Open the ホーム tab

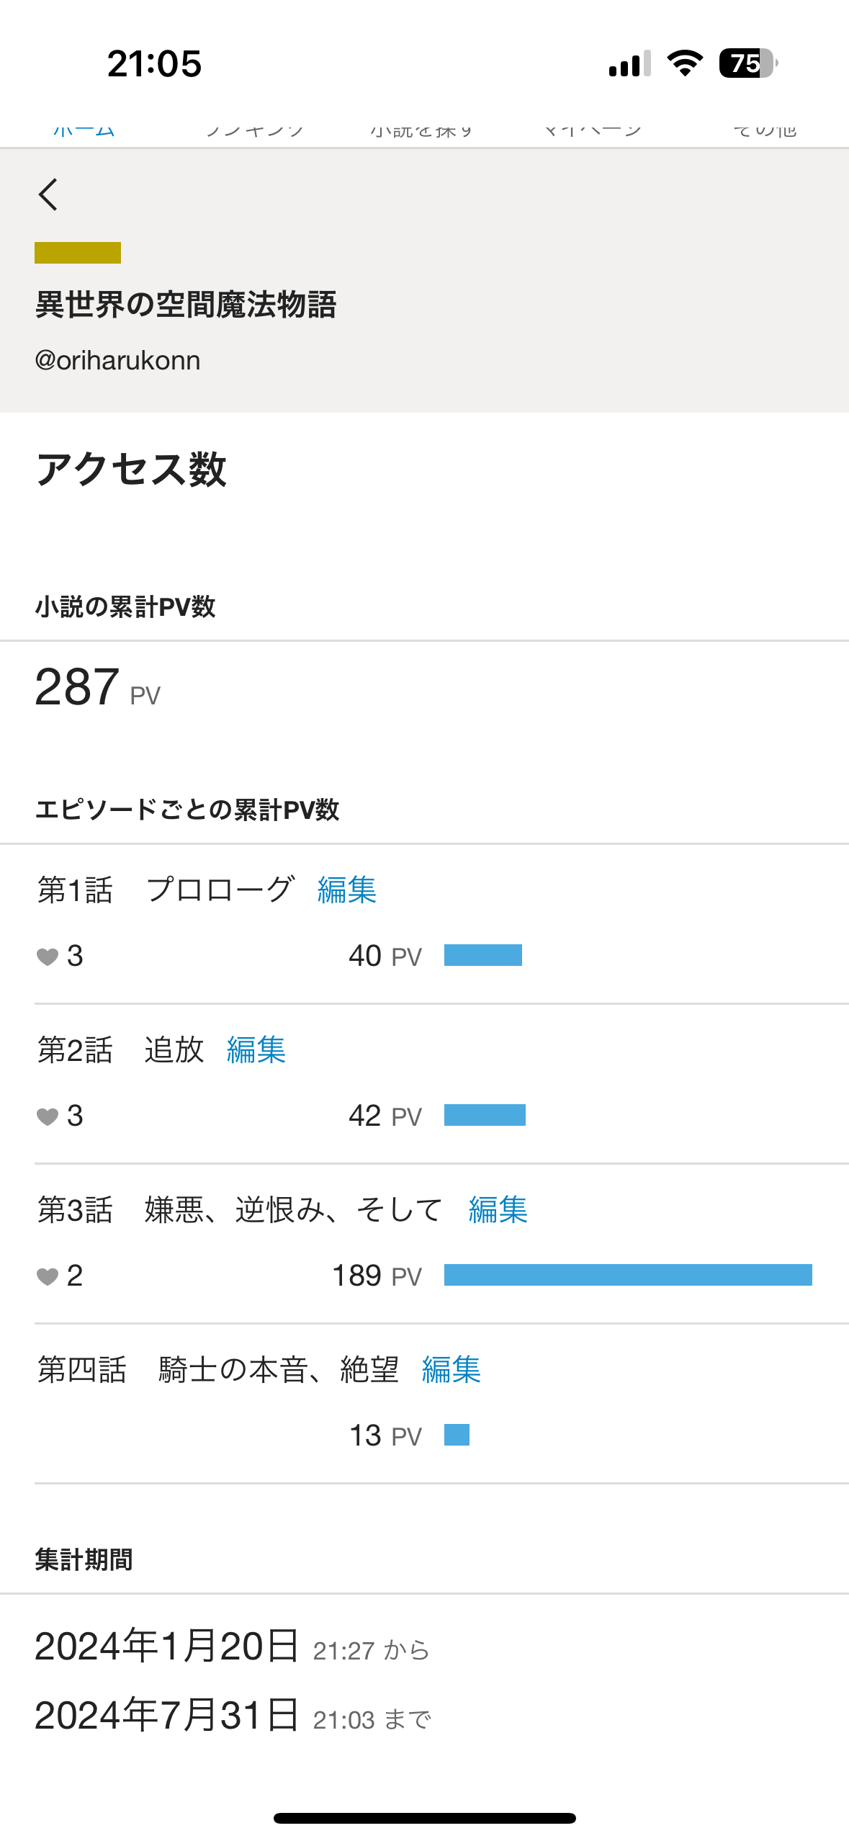(x=84, y=131)
